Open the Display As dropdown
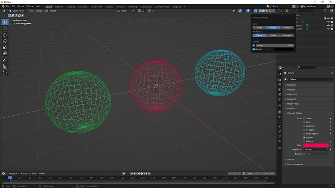The width and height of the screenshot is (335, 188). point(316,149)
